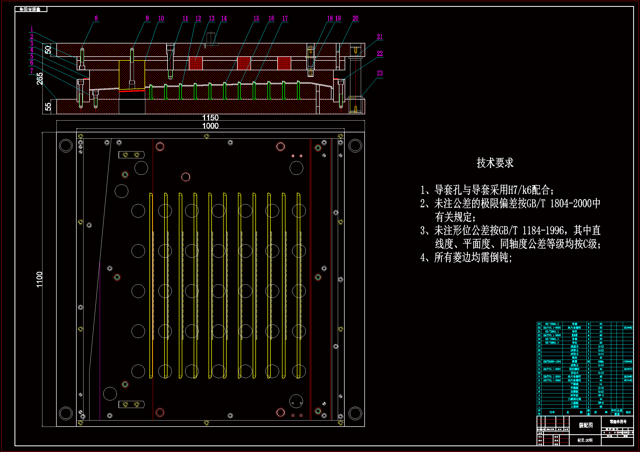
Task: Click the 265 height dimension label
Action: click(x=40, y=78)
